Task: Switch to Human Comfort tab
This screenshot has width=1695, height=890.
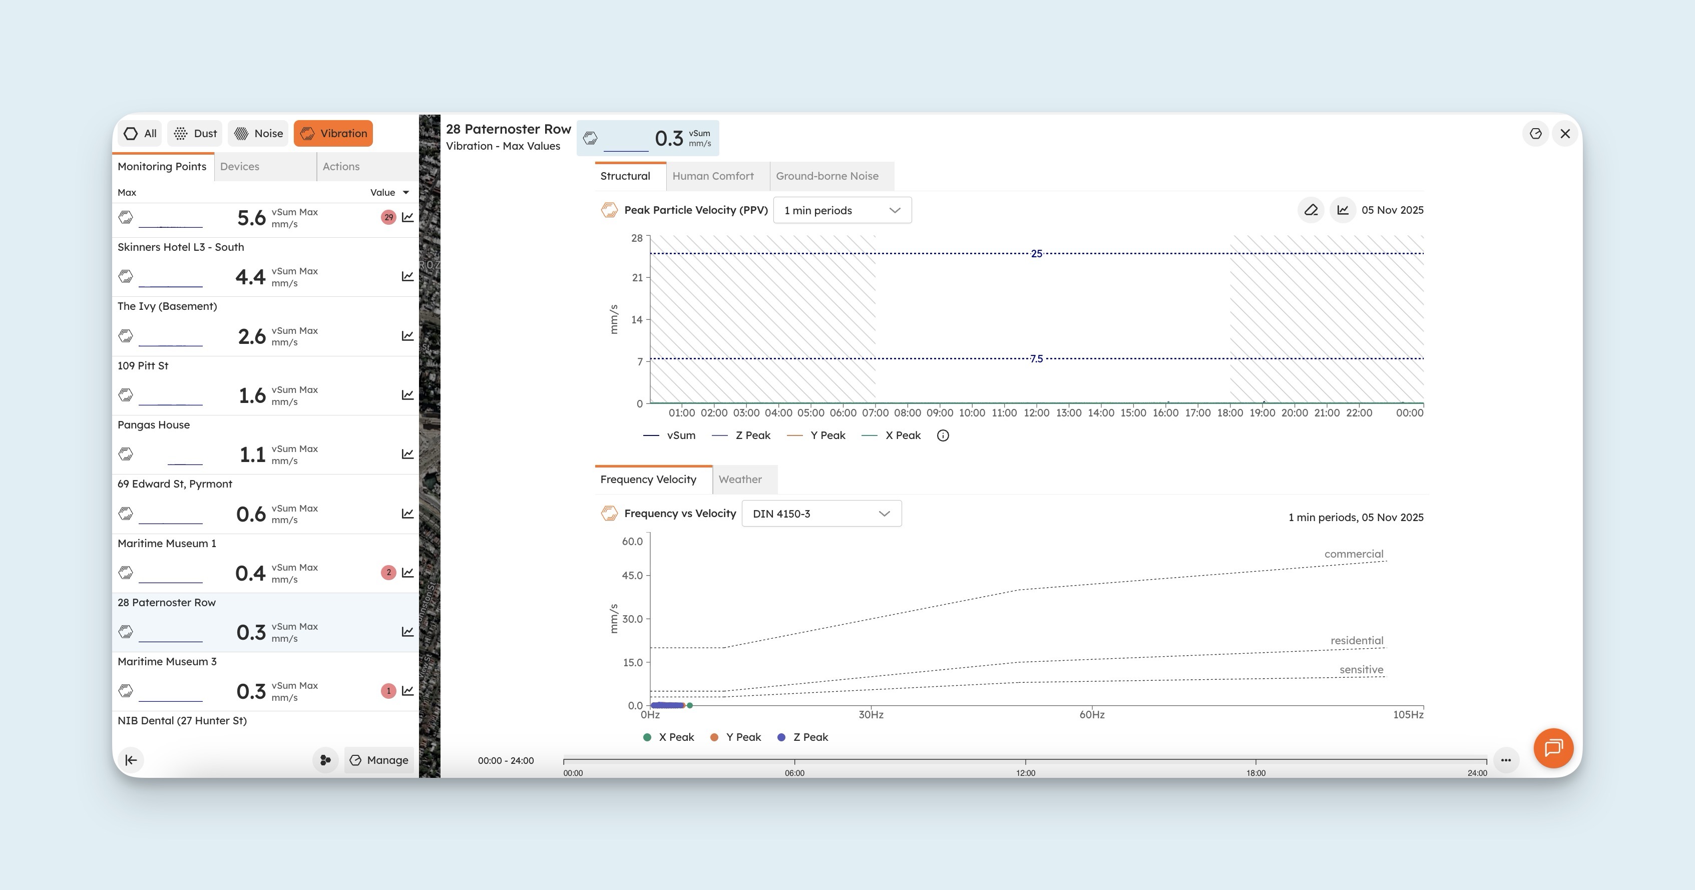Action: click(713, 176)
